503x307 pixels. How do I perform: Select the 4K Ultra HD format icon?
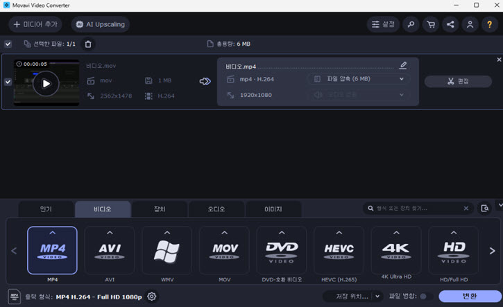[396, 251]
